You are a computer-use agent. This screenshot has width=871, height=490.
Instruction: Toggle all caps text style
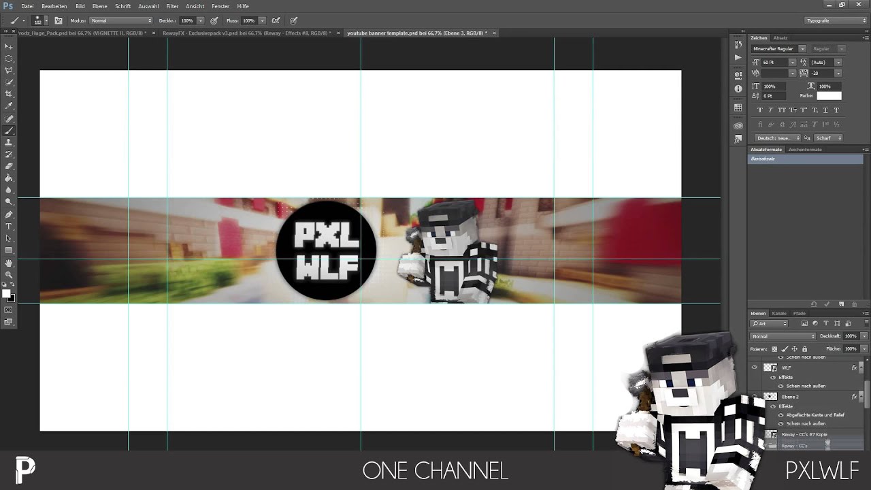click(x=782, y=110)
